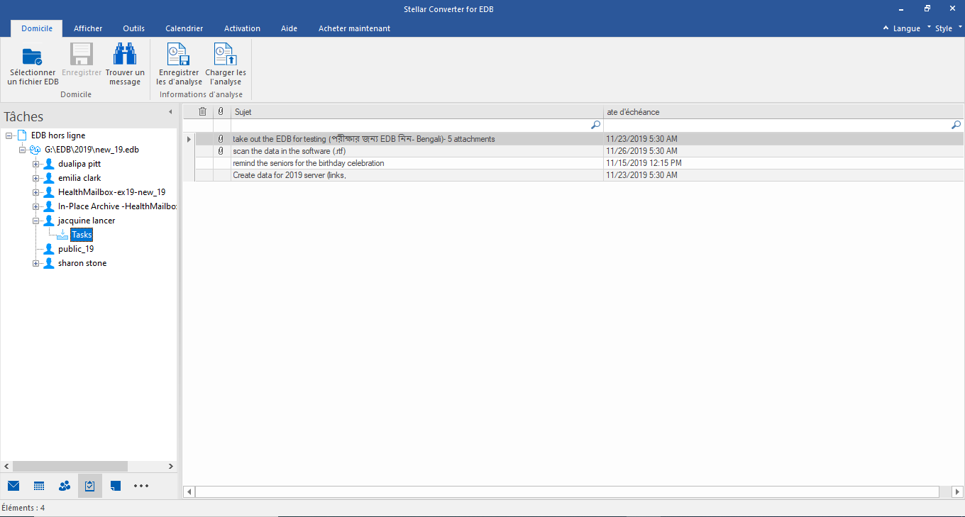Click the Éléments : 4 status text

pos(23,508)
